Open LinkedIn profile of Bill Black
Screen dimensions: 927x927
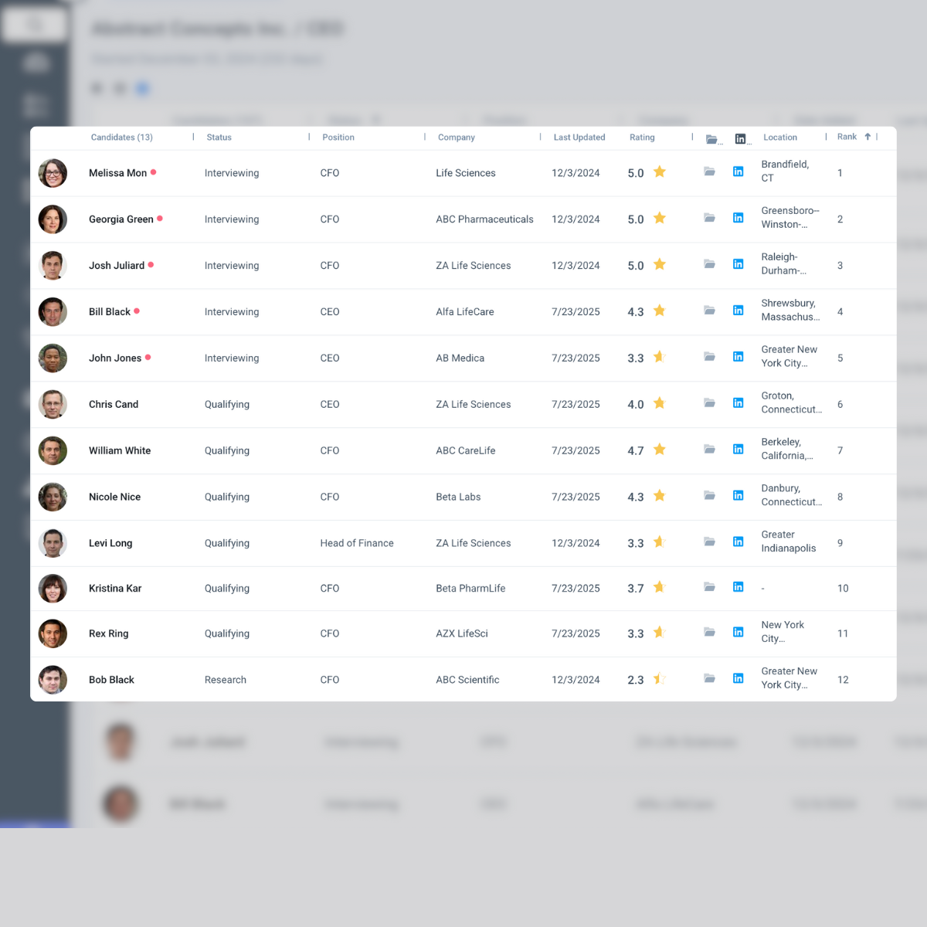[x=739, y=311]
